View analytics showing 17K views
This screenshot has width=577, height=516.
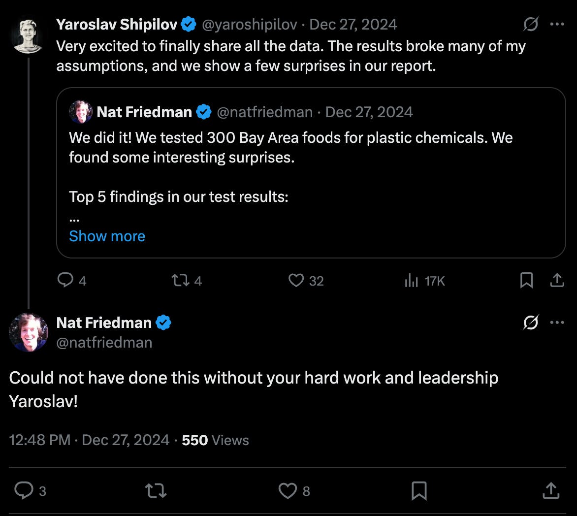[x=411, y=281]
